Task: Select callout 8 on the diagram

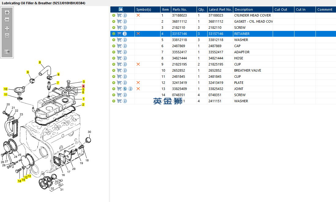Action: 40,62
